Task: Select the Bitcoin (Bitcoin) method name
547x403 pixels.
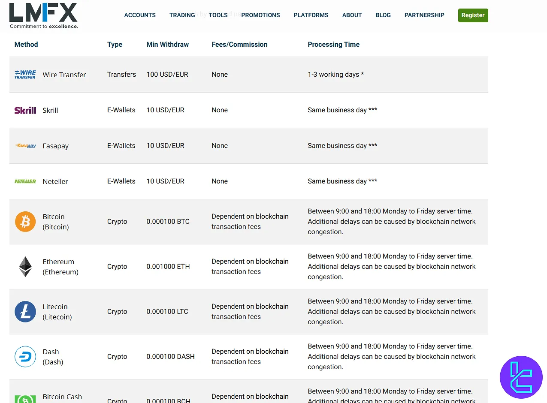Action: (x=56, y=222)
